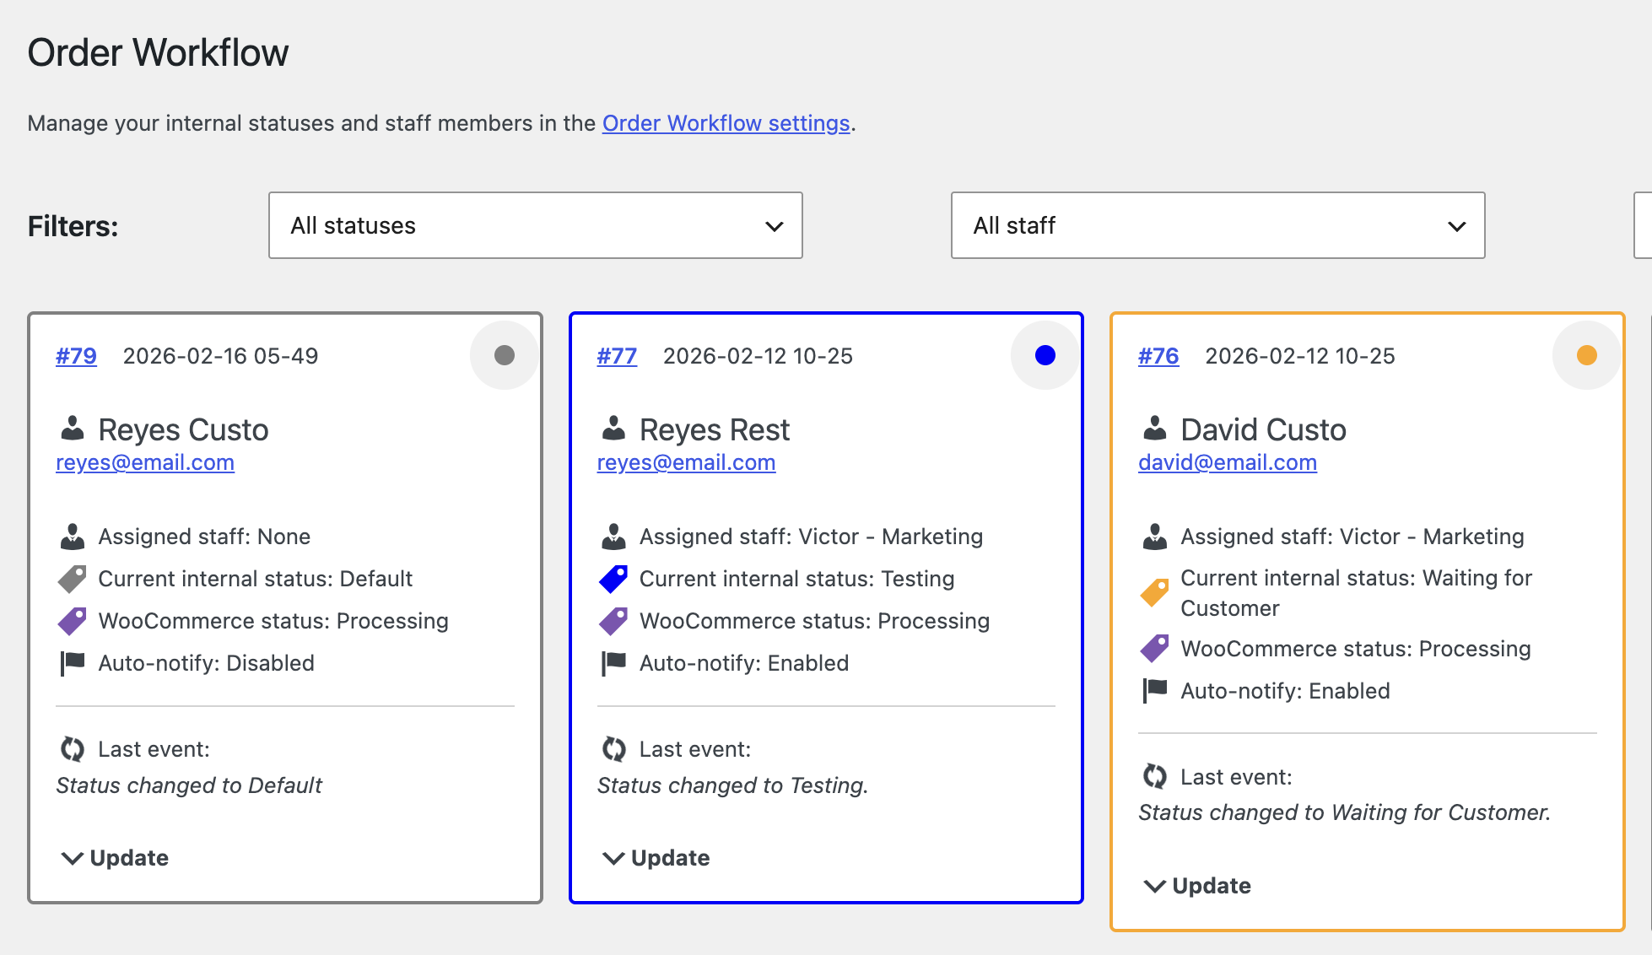This screenshot has width=1652, height=955.
Task: Open the All staff filter dropdown
Action: 1217,225
